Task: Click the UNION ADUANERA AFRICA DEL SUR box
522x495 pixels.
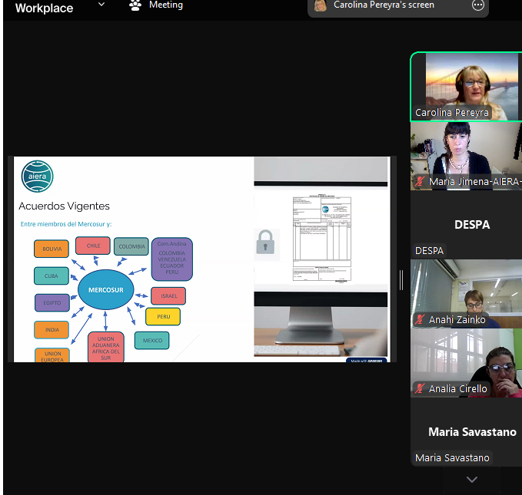Action: coord(106,347)
